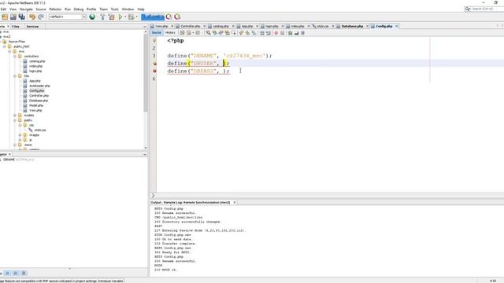This screenshot has width=504, height=283.
Task: Switch to the Services panel tab
Action: click(32, 26)
